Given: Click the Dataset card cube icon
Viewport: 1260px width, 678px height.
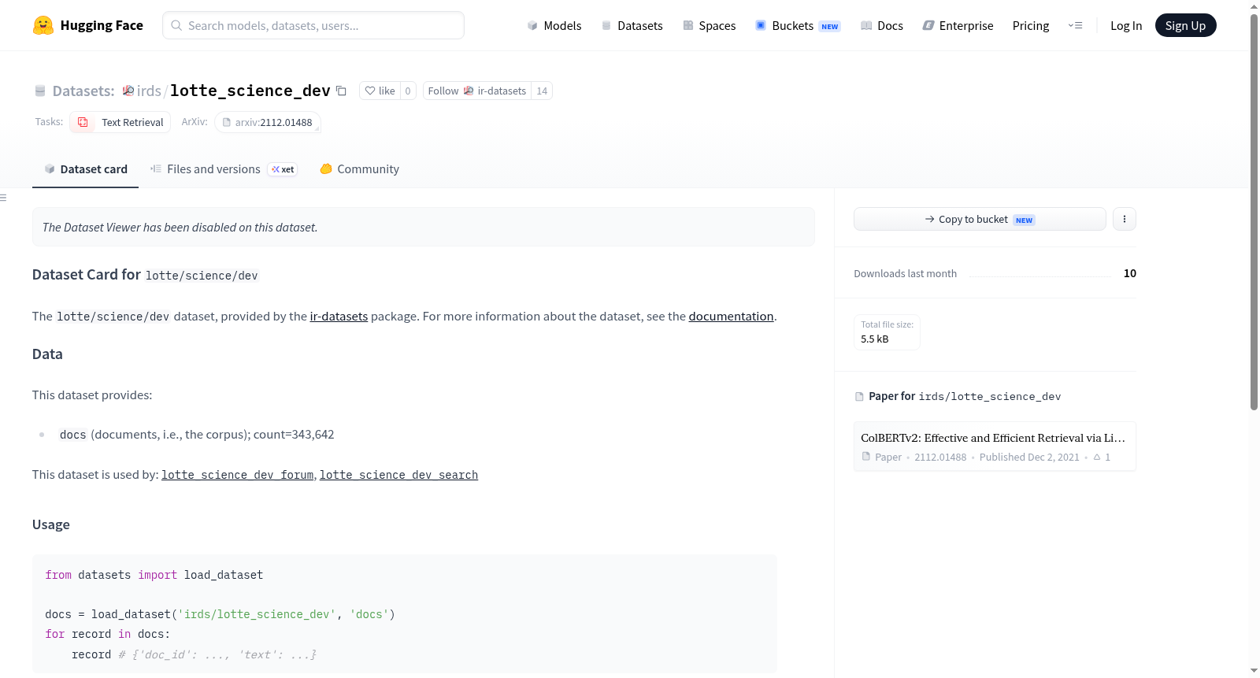Looking at the screenshot, I should tap(50, 169).
